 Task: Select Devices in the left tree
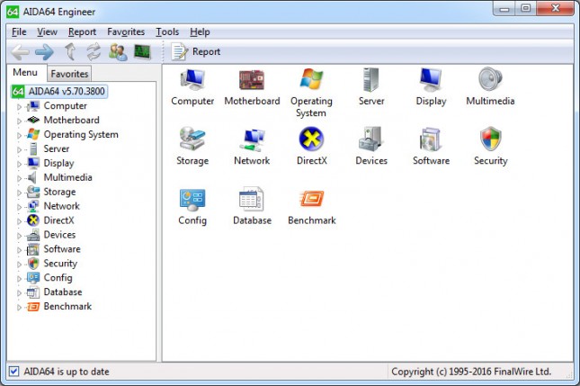point(59,235)
